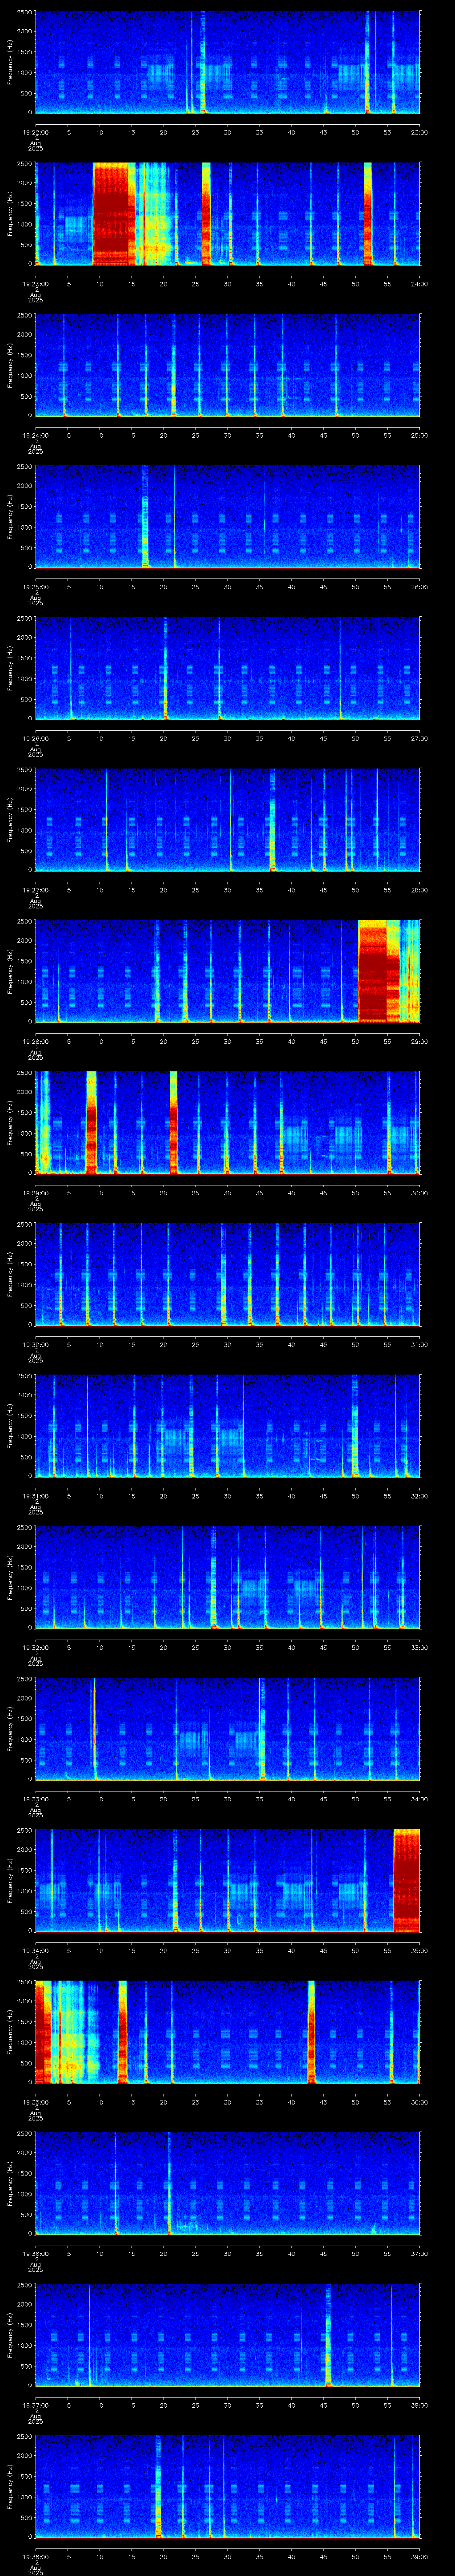455x2576 pixels.
Task: Click the 34:00 end time label
Action: click(419, 1799)
